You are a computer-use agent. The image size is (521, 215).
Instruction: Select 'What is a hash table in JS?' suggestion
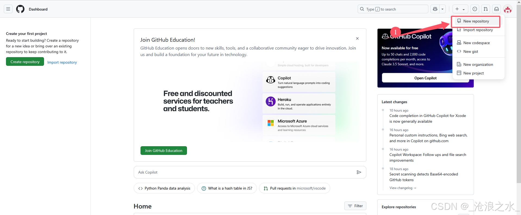pyautogui.click(x=227, y=188)
